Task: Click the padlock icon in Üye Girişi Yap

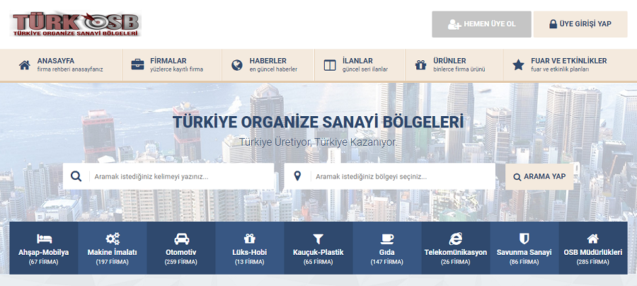Action: [553, 24]
